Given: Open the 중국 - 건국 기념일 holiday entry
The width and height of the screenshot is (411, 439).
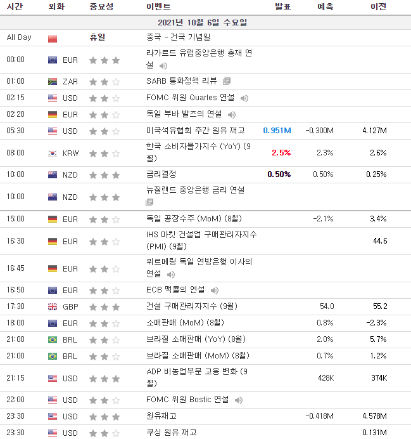Looking at the screenshot, I should [x=178, y=37].
